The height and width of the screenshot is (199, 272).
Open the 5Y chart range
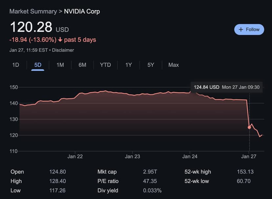[x=151, y=65]
